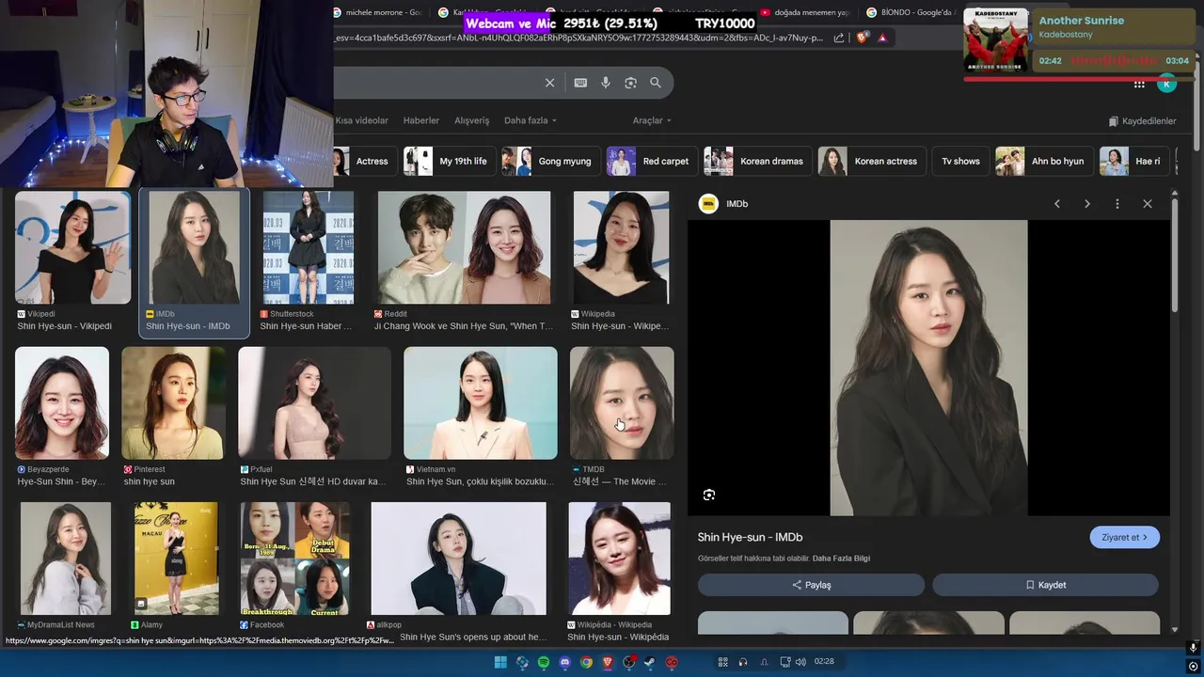Open the Pxfuel HD duvar kağıdı thumbnail

coord(314,403)
